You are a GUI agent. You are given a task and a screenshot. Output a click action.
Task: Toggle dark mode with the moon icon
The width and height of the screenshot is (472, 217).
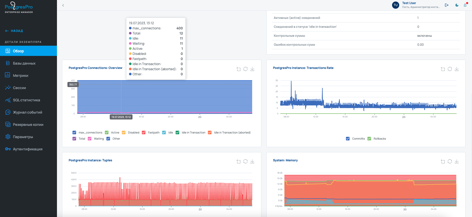tap(457, 5)
